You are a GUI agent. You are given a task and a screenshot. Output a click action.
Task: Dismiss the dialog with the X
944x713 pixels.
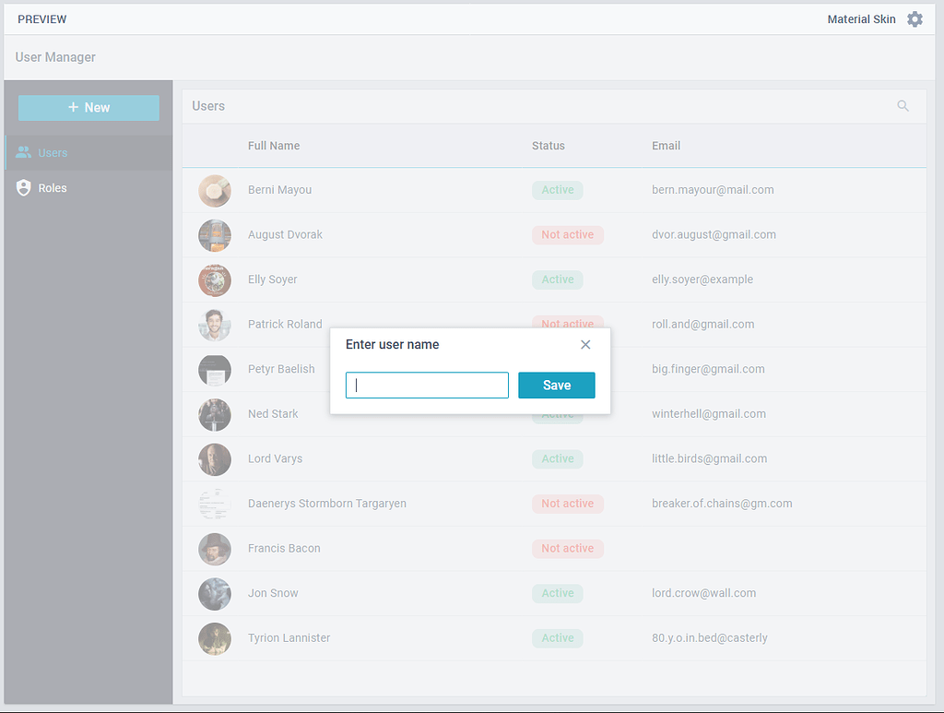tap(585, 344)
